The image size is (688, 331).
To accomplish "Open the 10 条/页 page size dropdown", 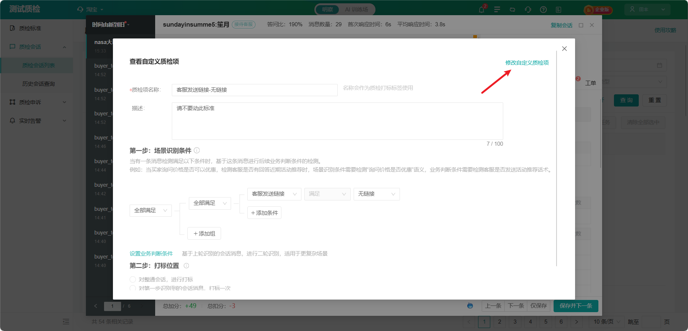I will (x=607, y=322).
